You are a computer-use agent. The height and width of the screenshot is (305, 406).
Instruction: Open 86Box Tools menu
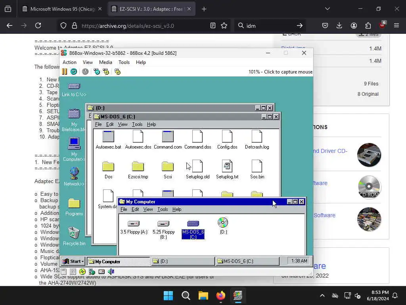point(124,62)
